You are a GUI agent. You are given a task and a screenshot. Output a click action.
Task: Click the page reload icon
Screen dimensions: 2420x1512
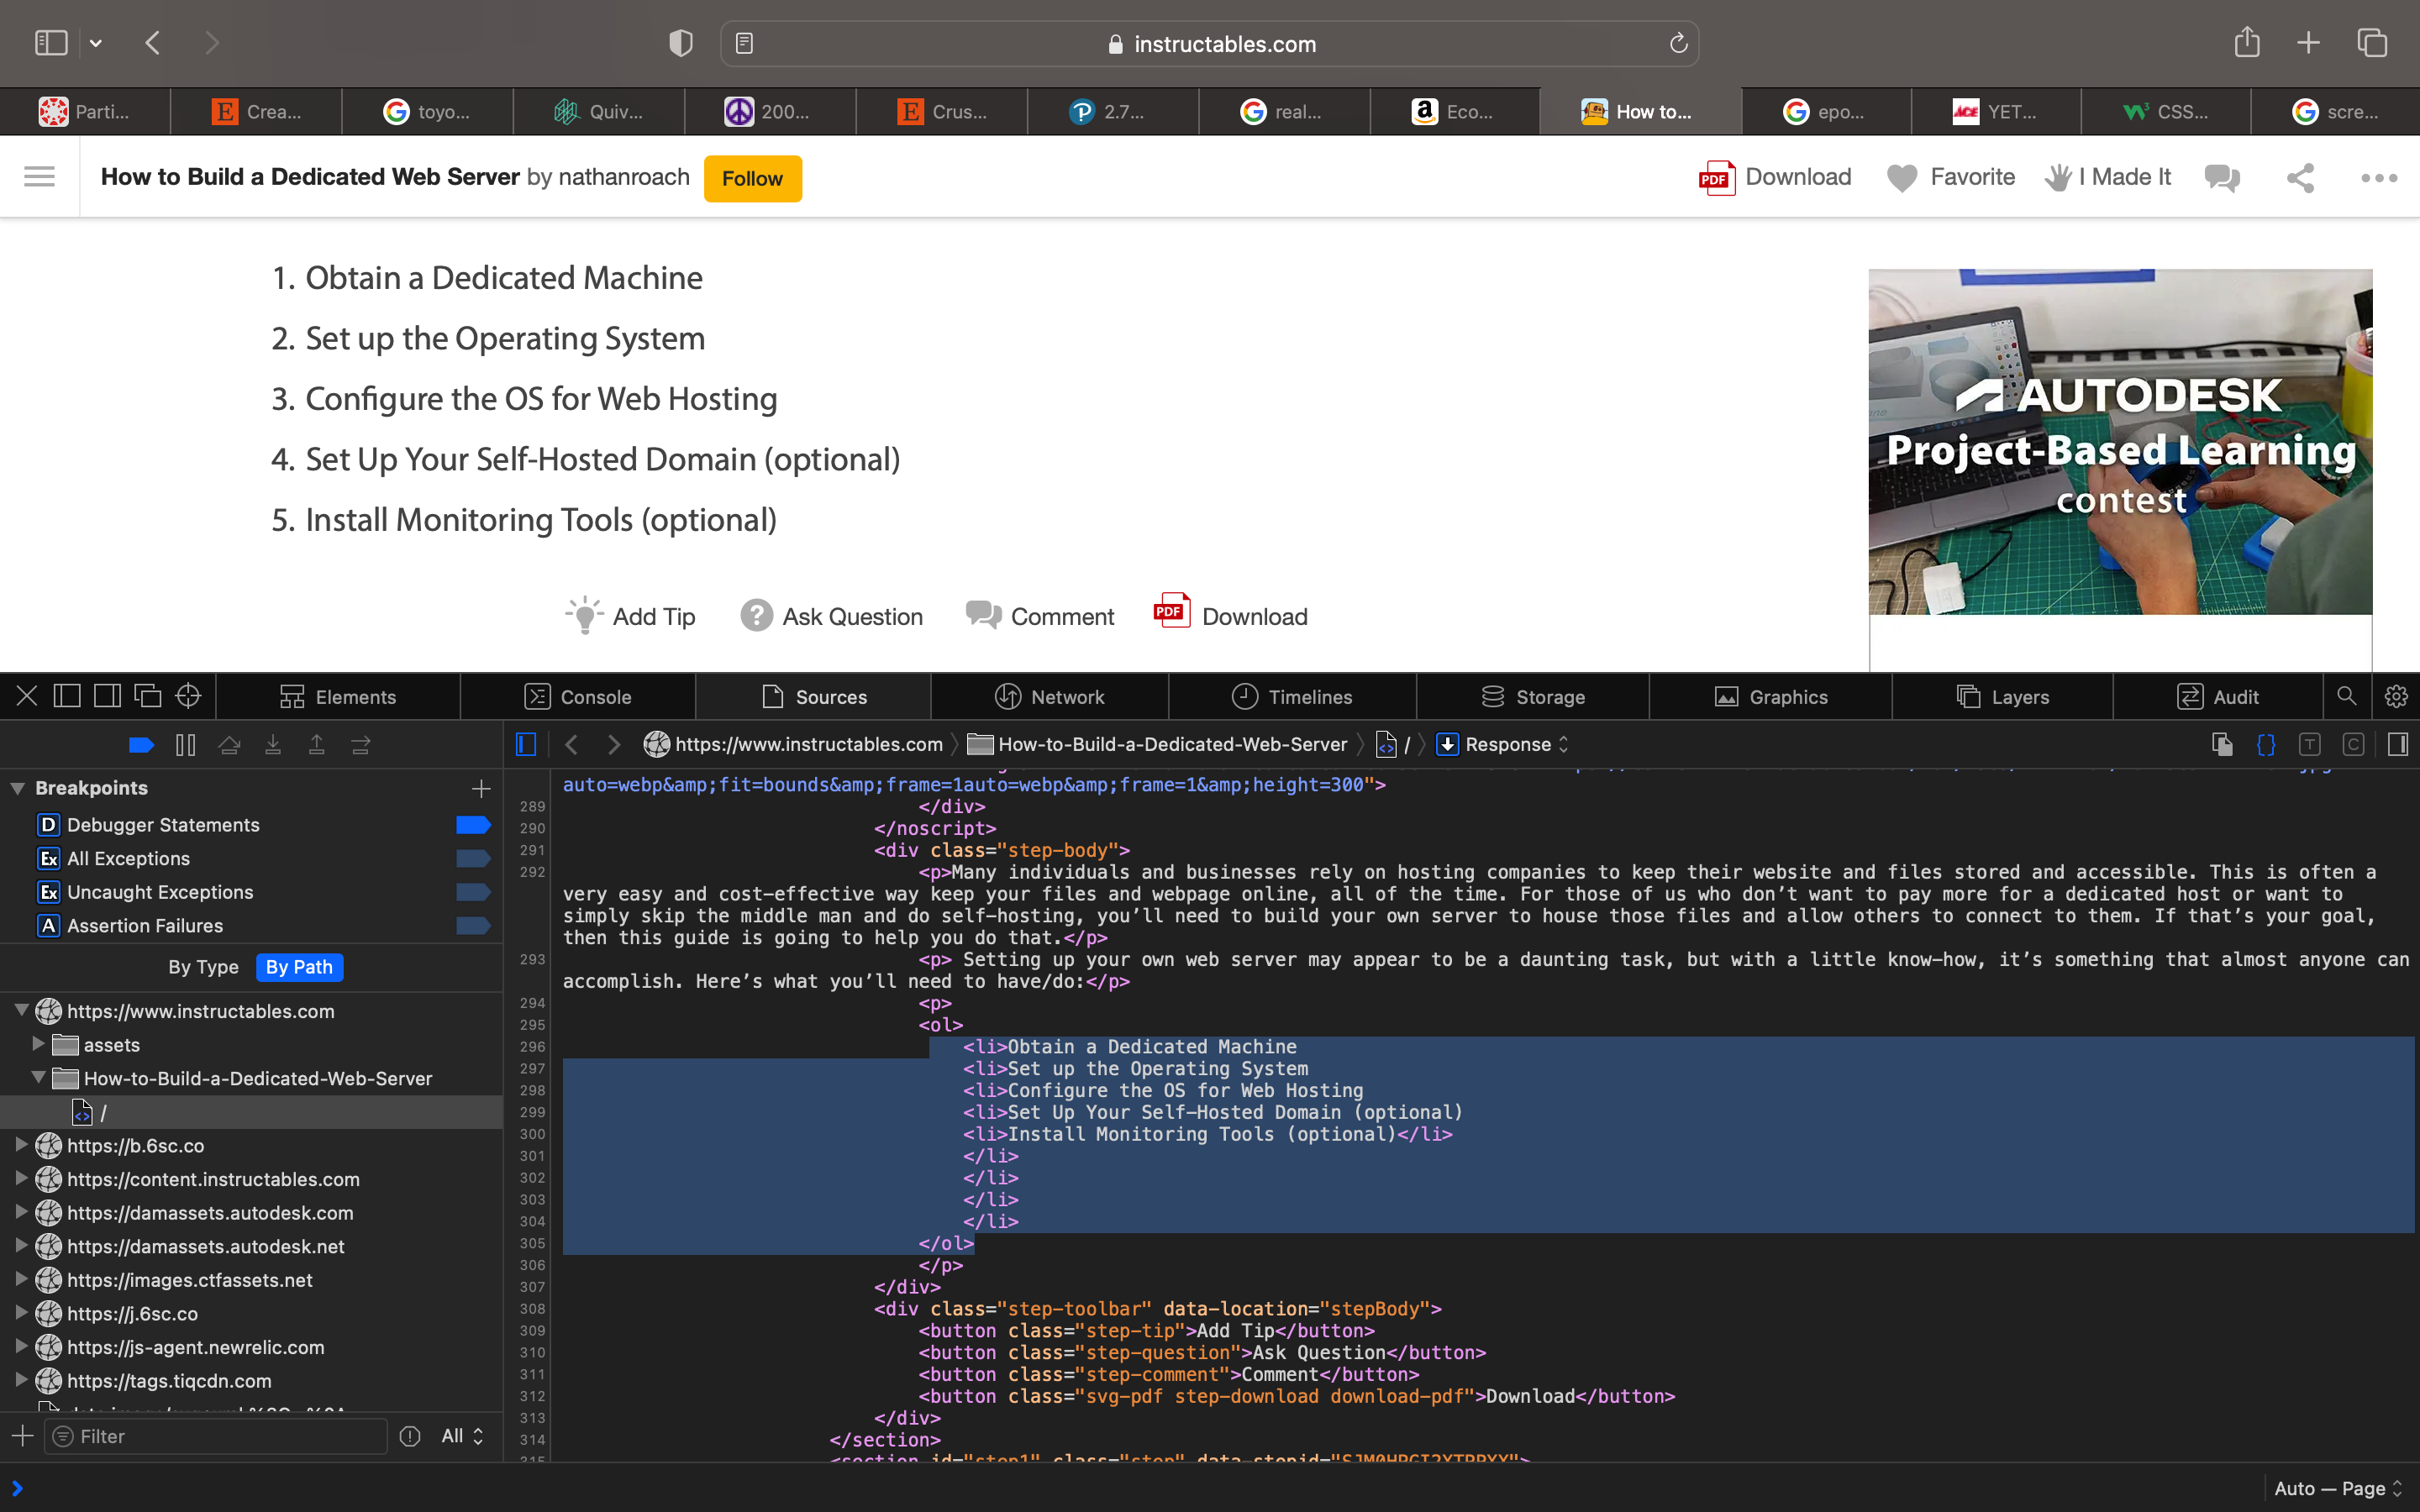tap(1678, 44)
